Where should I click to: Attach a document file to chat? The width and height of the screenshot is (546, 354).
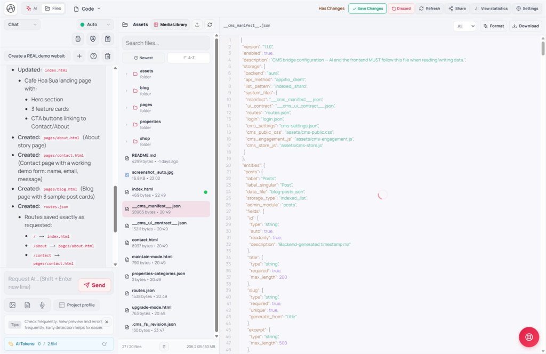click(27, 305)
